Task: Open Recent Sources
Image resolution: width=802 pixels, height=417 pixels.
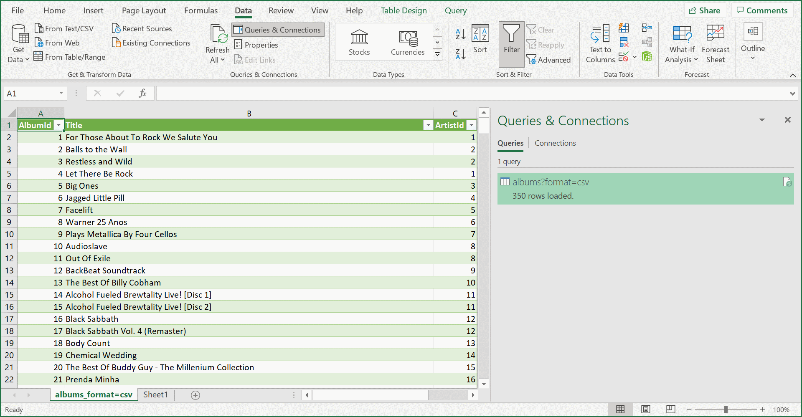Action: 142,28
